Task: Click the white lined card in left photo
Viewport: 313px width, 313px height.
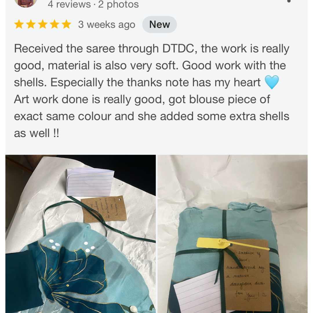Action: pyautogui.click(x=90, y=182)
